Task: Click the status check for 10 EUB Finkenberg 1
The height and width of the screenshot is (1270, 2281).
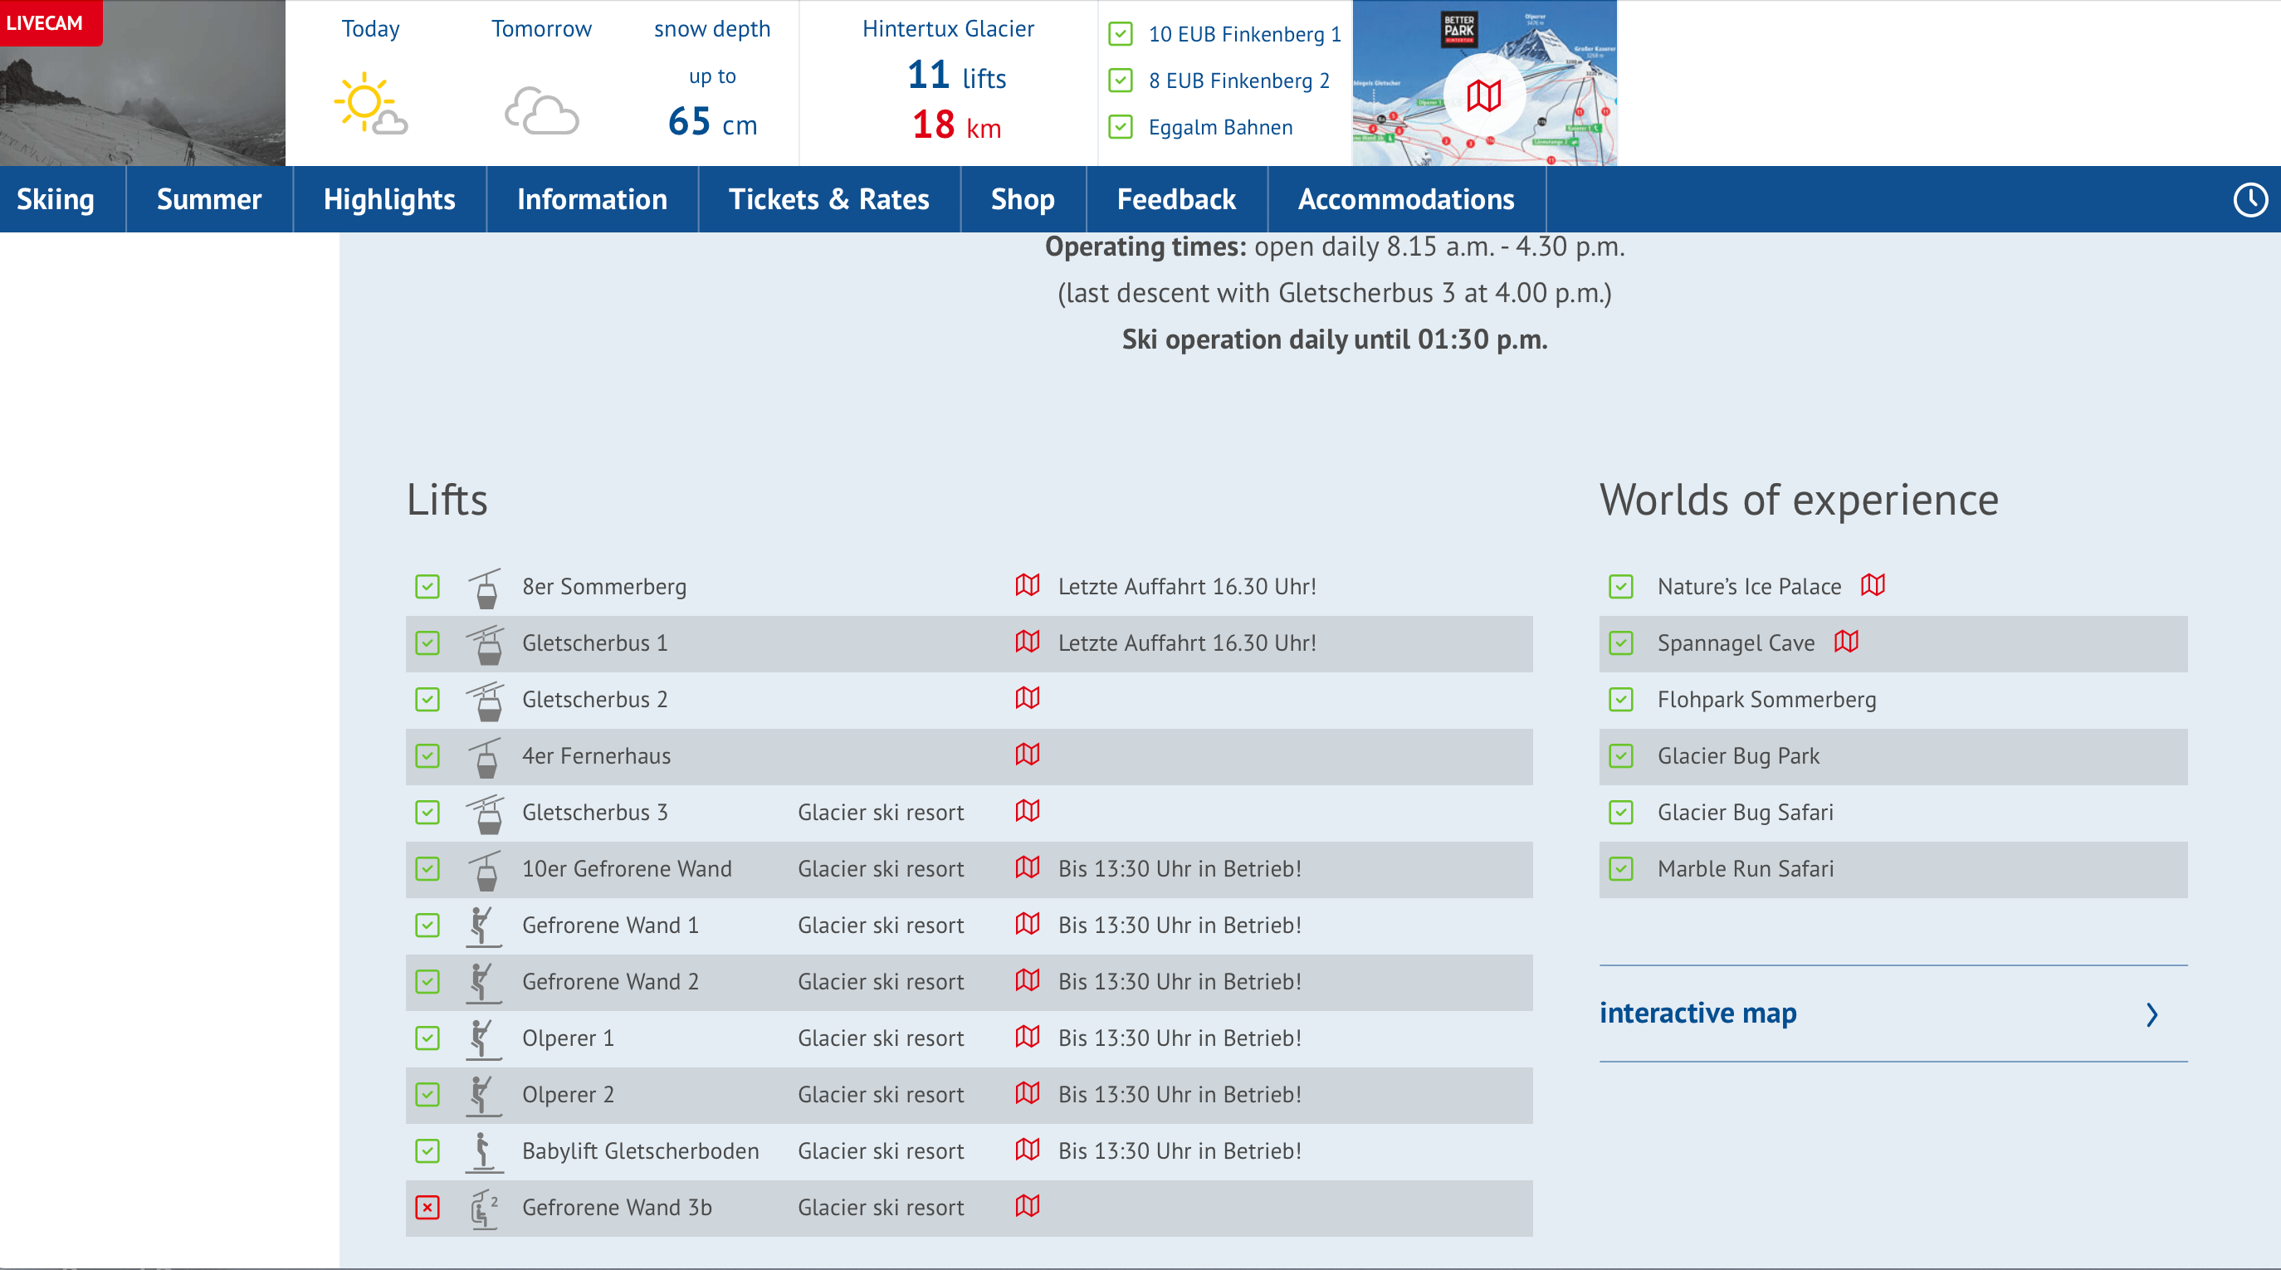Action: [x=1121, y=34]
